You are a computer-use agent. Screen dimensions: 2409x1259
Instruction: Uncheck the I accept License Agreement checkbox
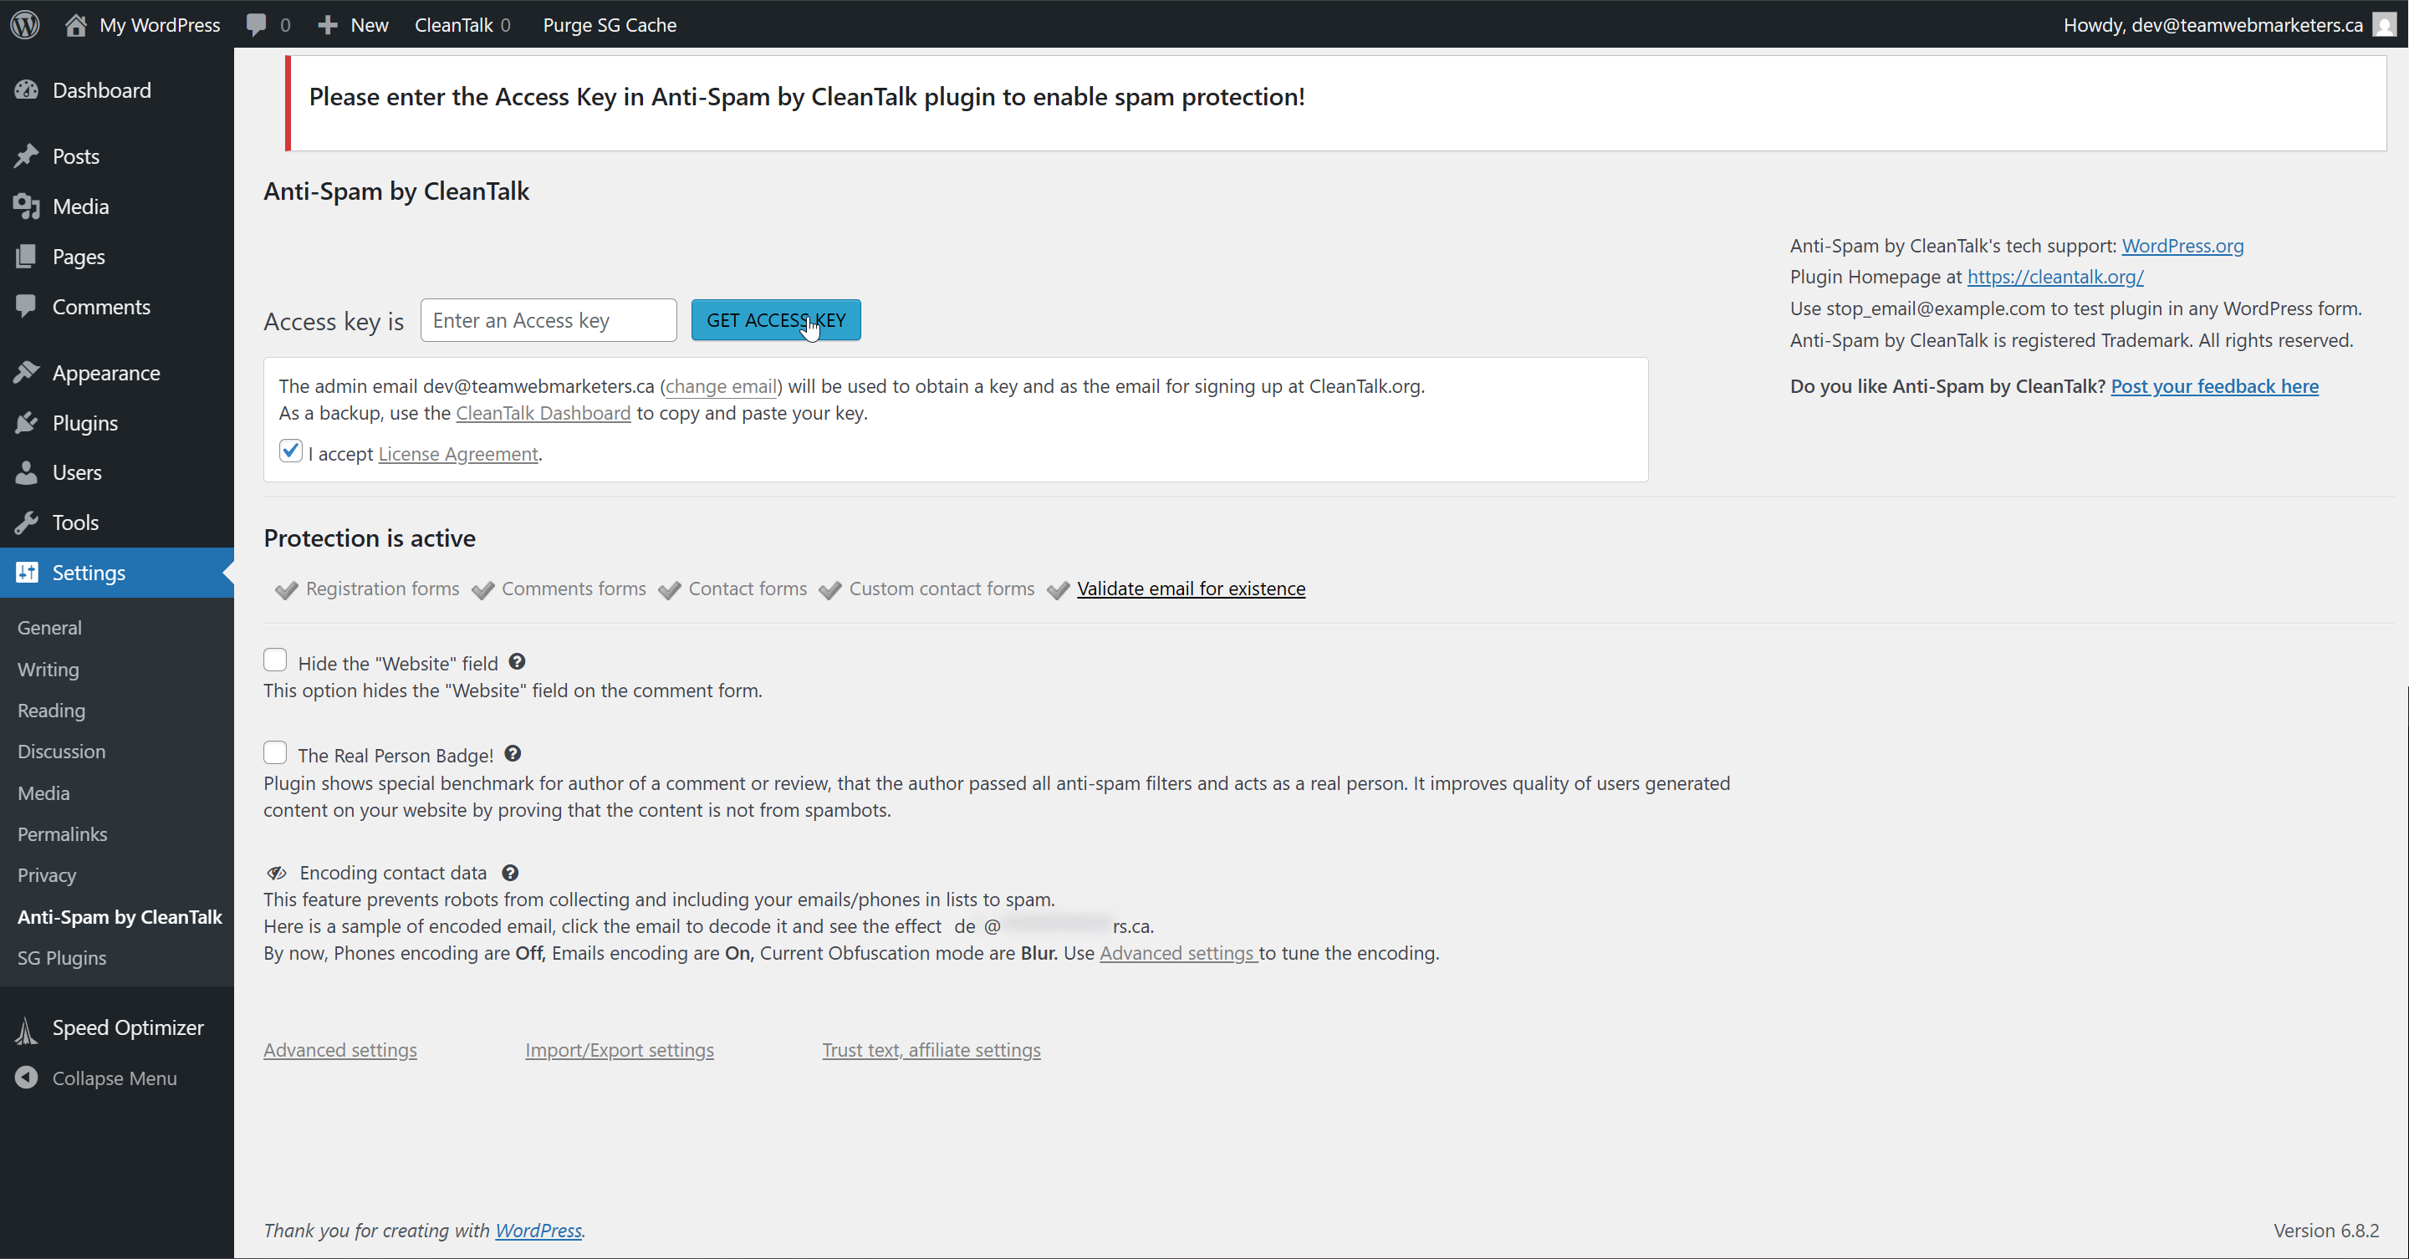tap(291, 451)
